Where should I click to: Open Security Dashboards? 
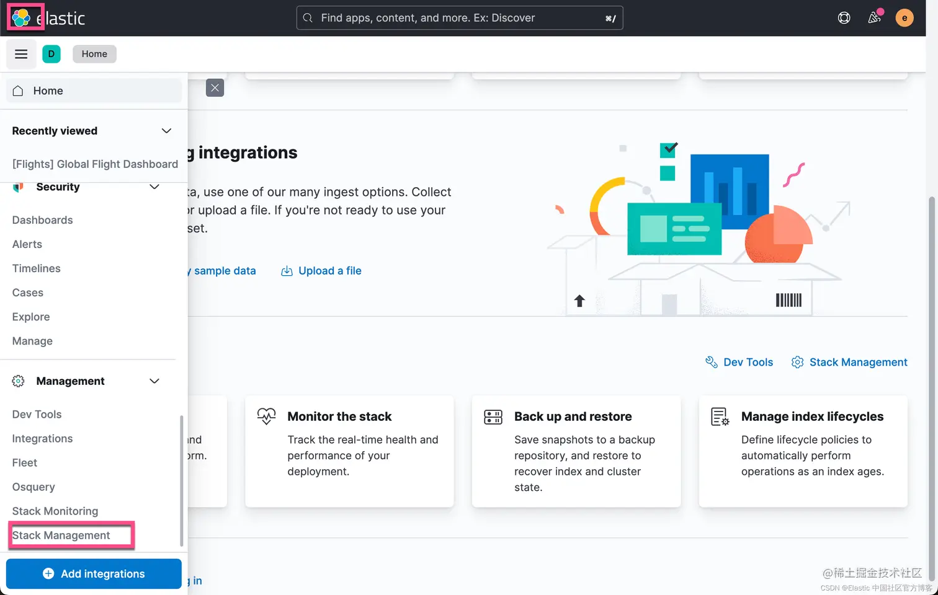[42, 220]
